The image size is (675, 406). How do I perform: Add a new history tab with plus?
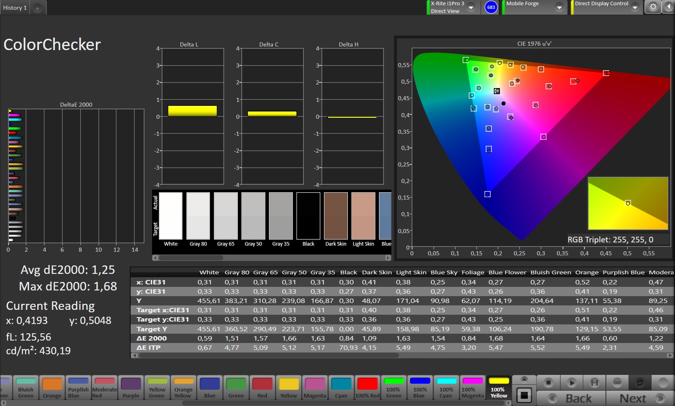pyautogui.click(x=37, y=8)
